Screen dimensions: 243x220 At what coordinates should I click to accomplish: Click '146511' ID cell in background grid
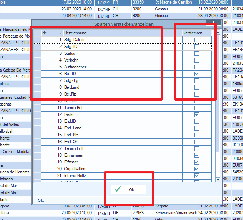click(104, 213)
